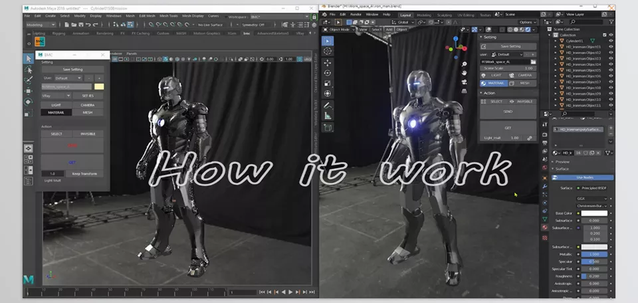Click Maya's Undo arrow in status line
This screenshot has height=303, width=638.
88,25
